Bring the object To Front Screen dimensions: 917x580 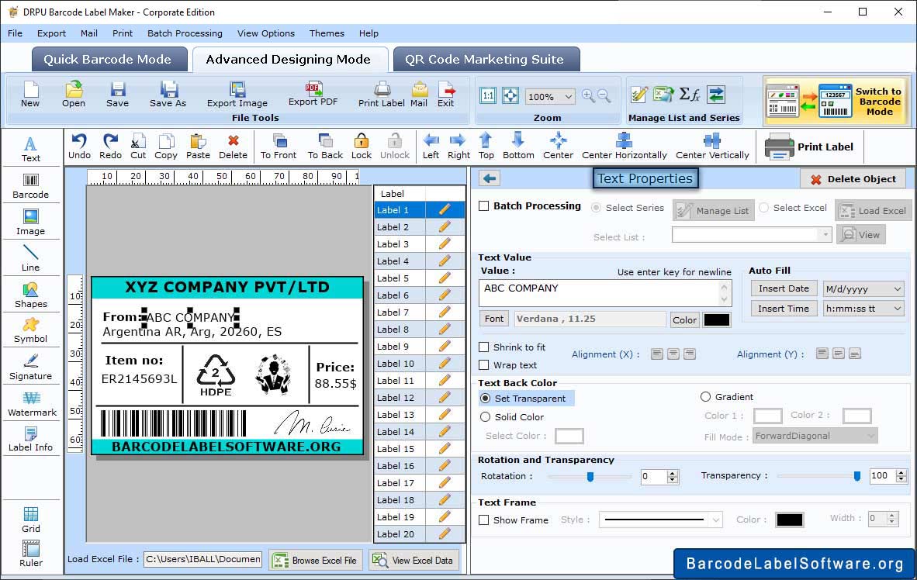(279, 147)
